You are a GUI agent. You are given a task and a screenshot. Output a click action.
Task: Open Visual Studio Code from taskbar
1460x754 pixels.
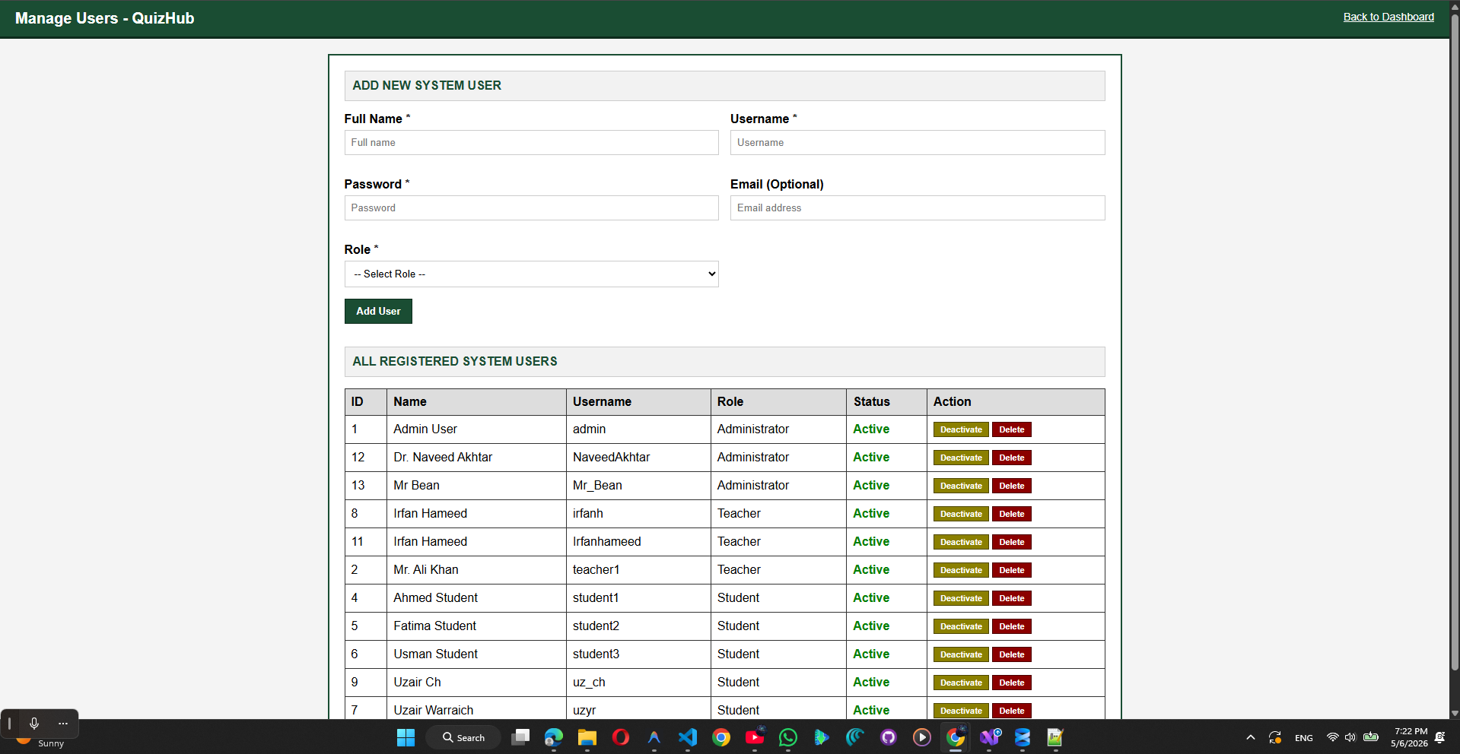[687, 737]
